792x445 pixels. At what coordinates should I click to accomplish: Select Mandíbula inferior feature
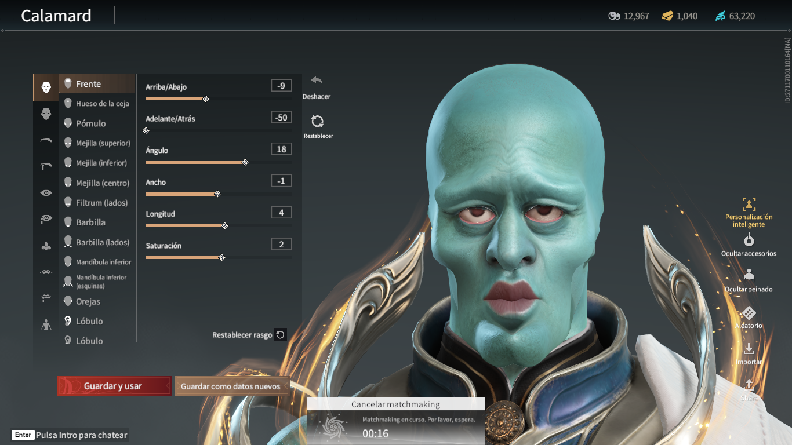click(x=97, y=262)
